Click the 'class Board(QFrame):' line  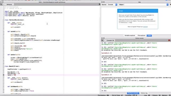pyautogui.click(x=12, y=66)
